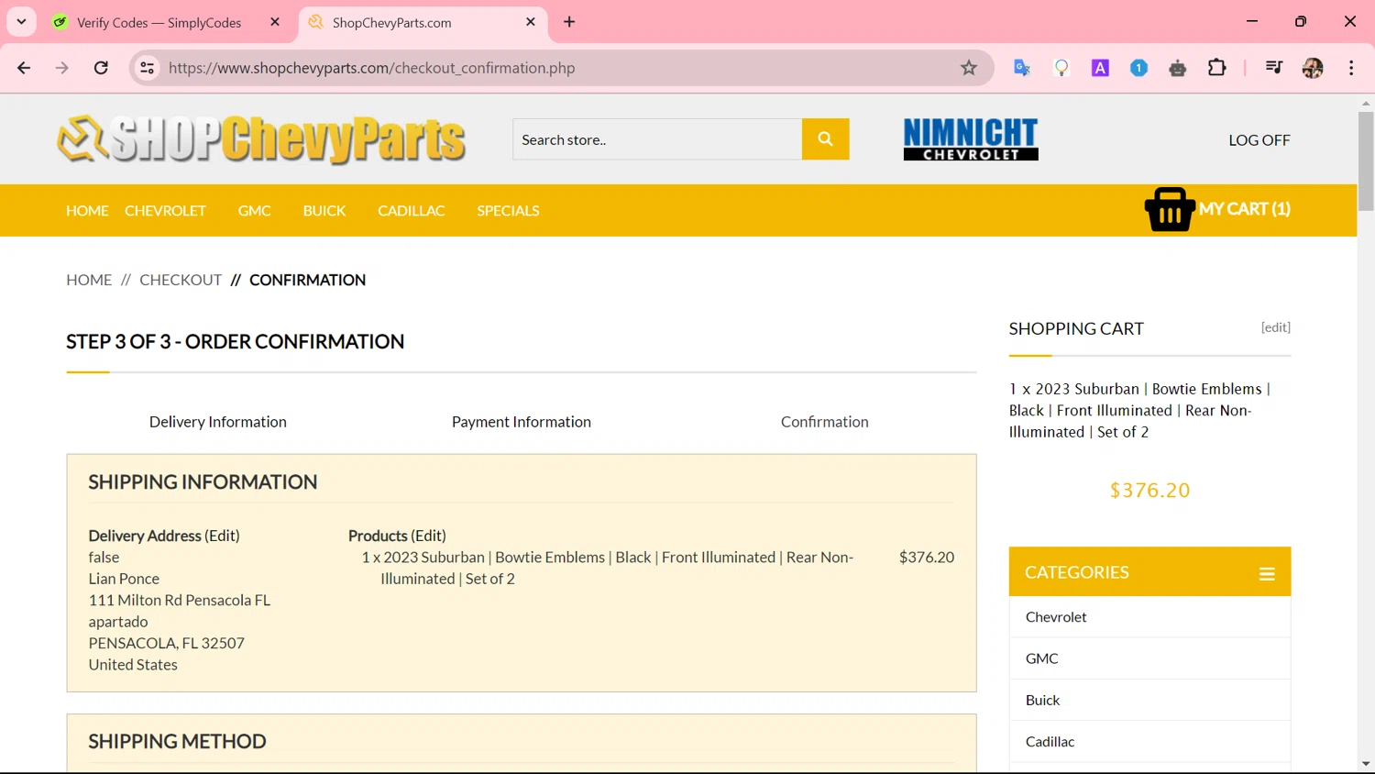Viewport: 1375px width, 774px height.
Task: Open the media controls icon
Action: [x=1273, y=68]
